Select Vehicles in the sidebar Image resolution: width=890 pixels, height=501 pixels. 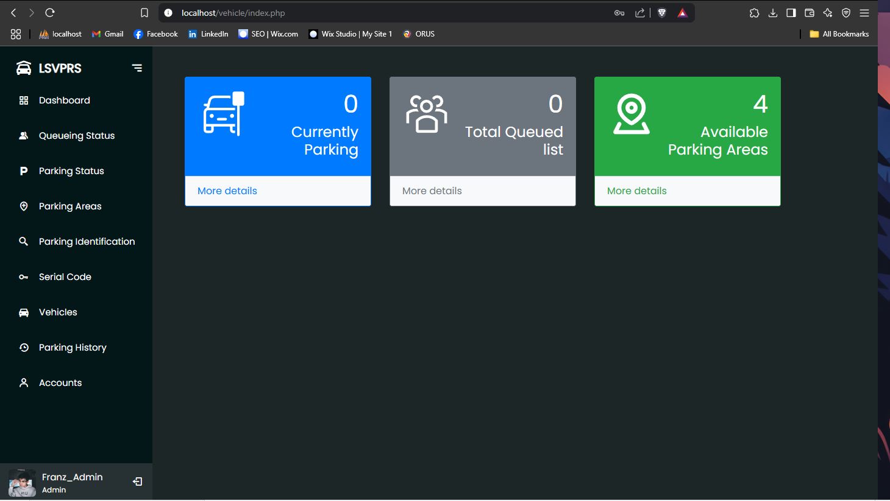point(58,312)
